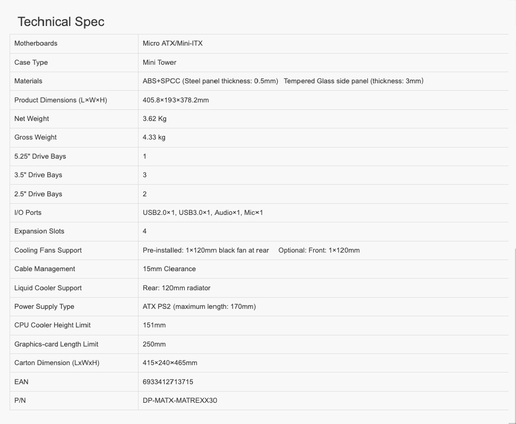Click the Gross Weight row label

coord(36,137)
